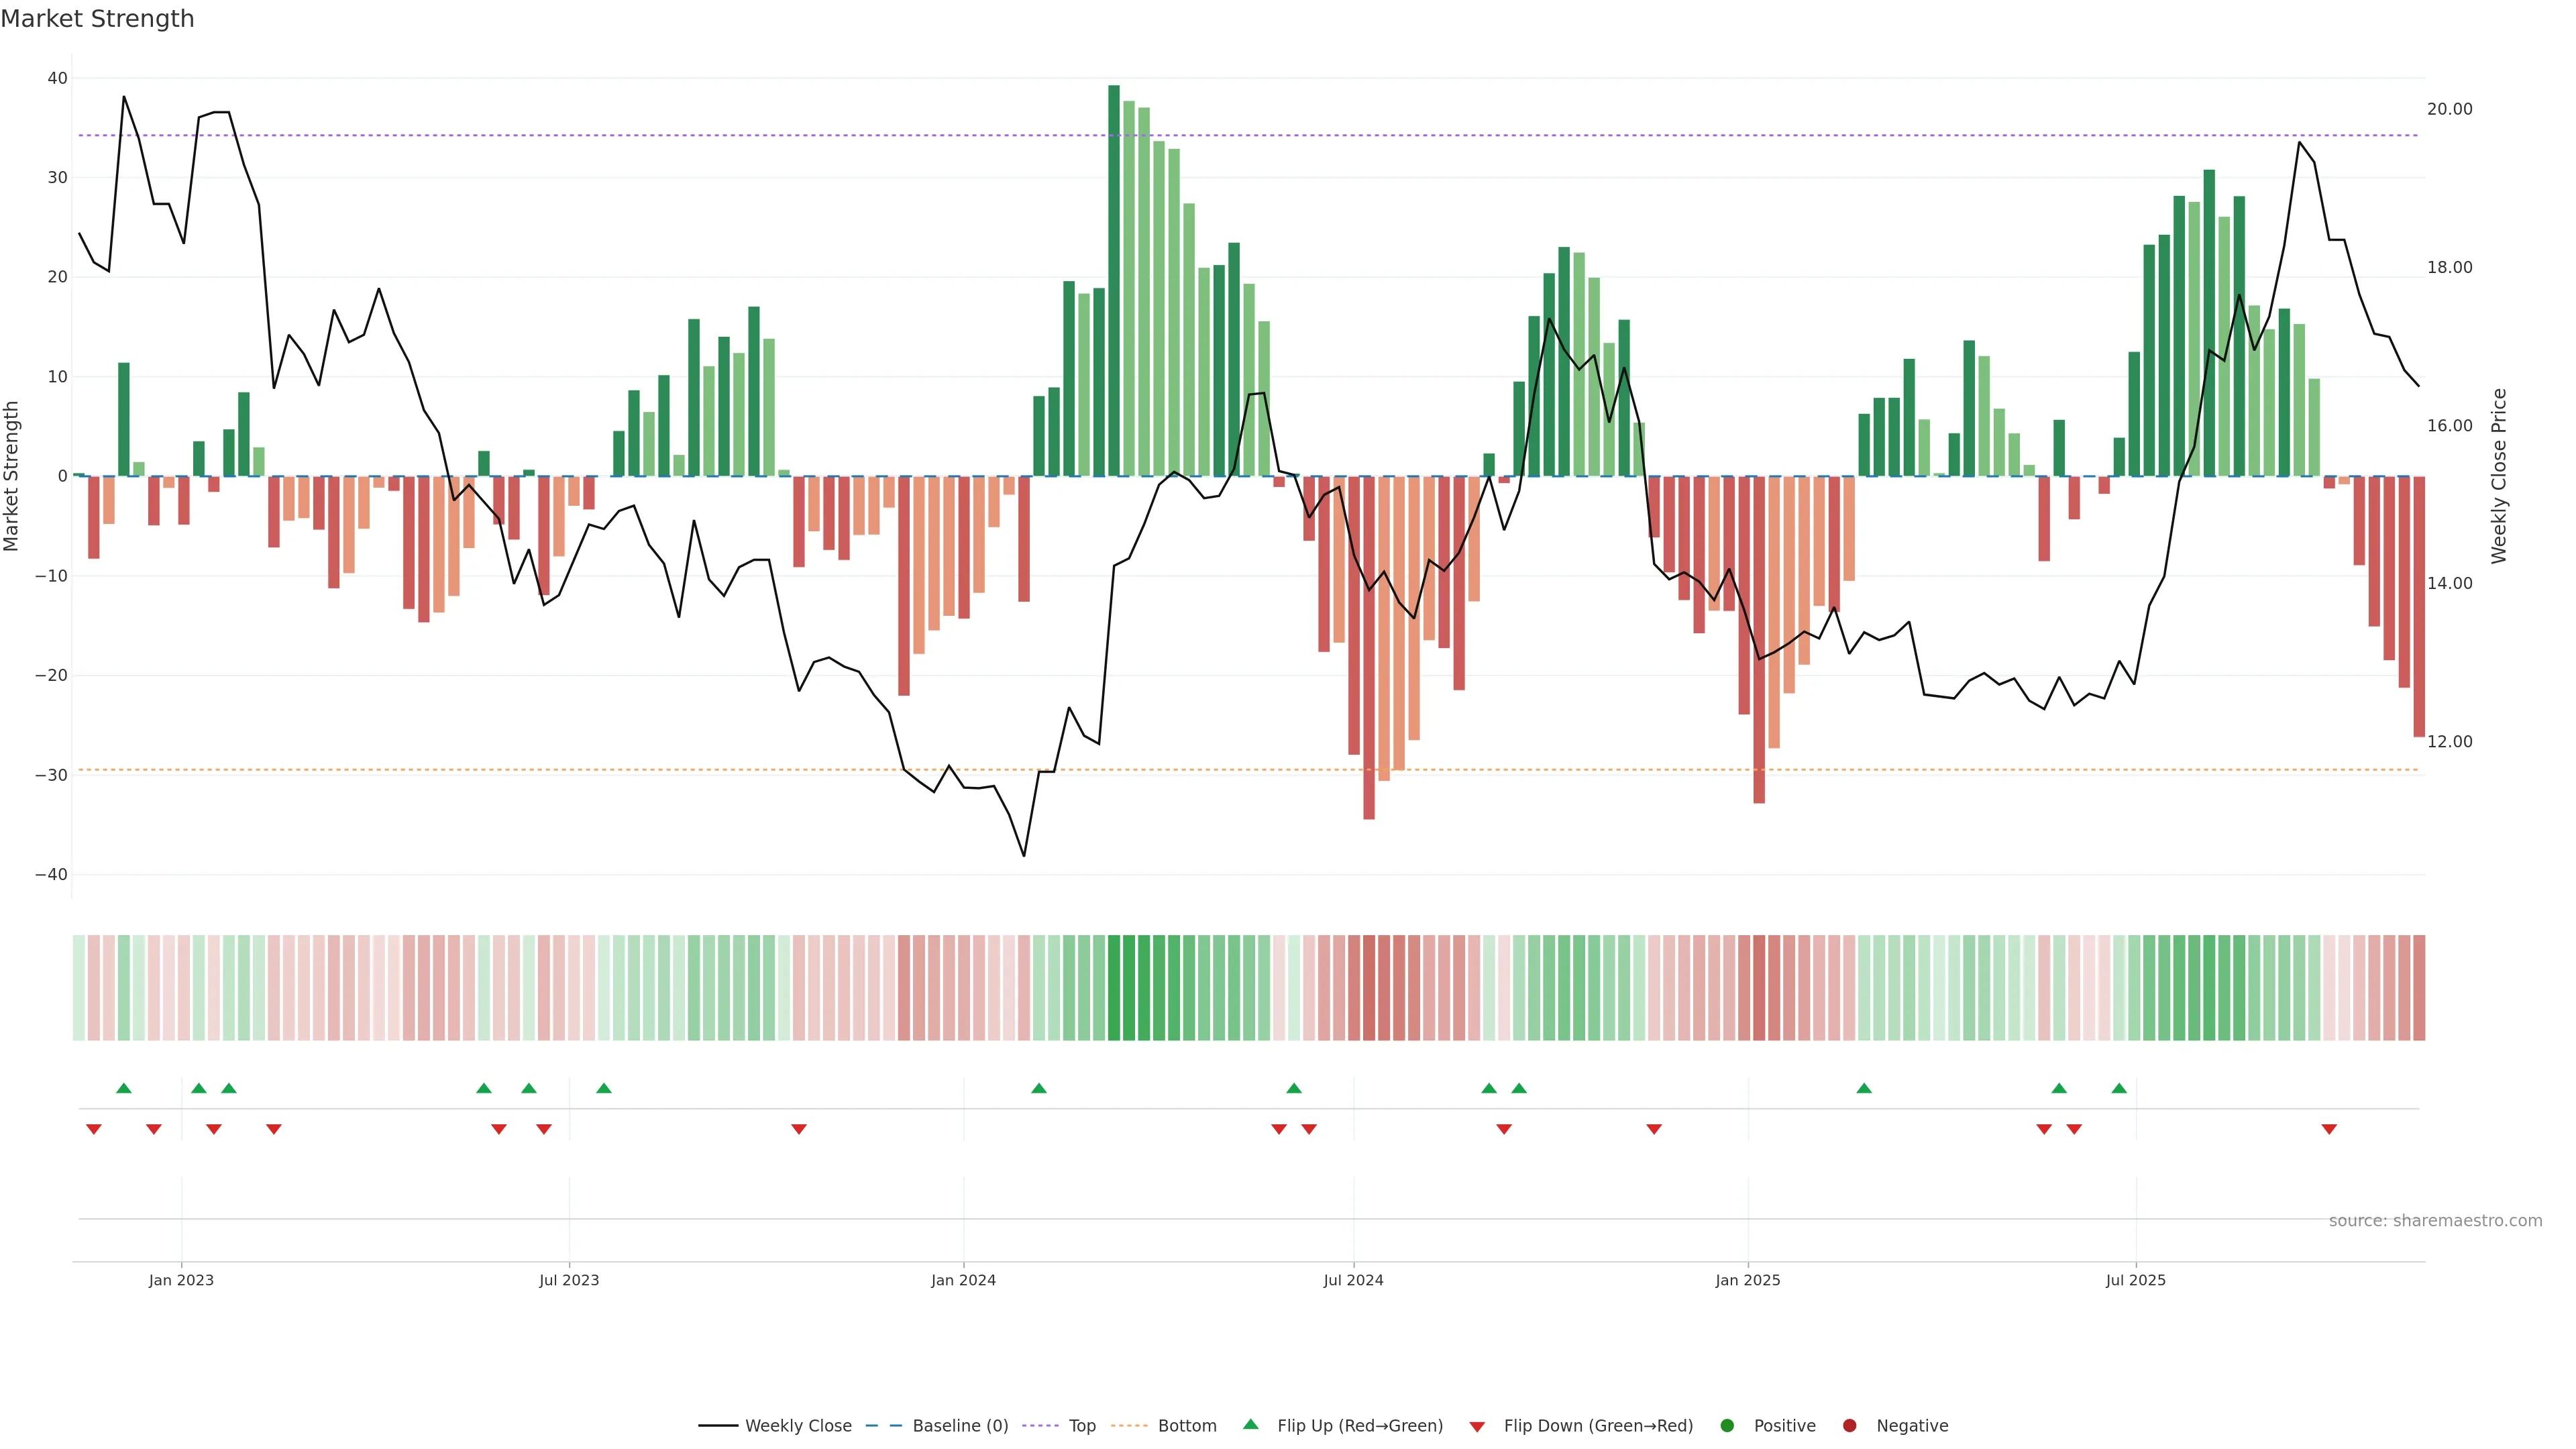Click the Jul 2025 x-axis label
This screenshot has height=1449, width=2576.
click(x=2135, y=1280)
